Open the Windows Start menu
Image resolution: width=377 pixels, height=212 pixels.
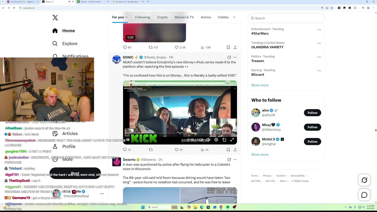point(143,207)
